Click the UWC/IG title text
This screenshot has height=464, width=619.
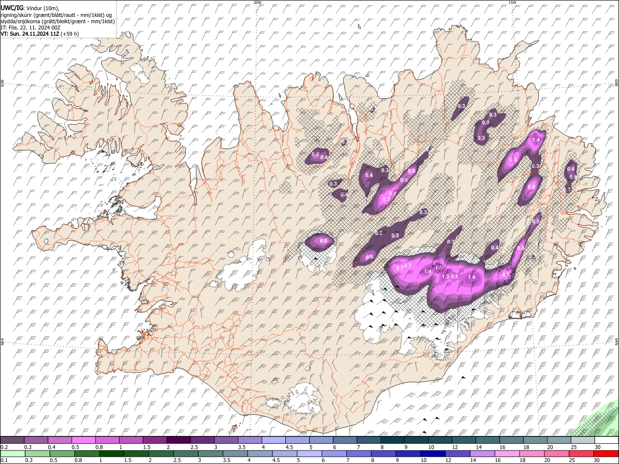12,8
